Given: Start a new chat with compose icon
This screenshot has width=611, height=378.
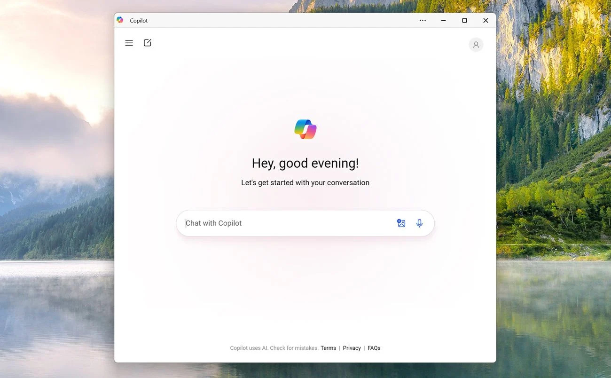Looking at the screenshot, I should coord(148,43).
